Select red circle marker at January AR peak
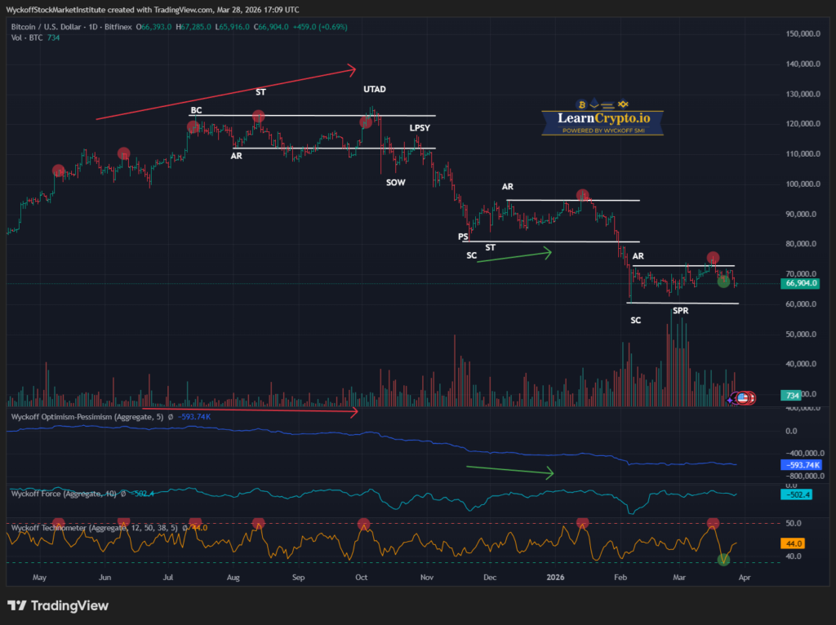The image size is (836, 625). (x=582, y=195)
